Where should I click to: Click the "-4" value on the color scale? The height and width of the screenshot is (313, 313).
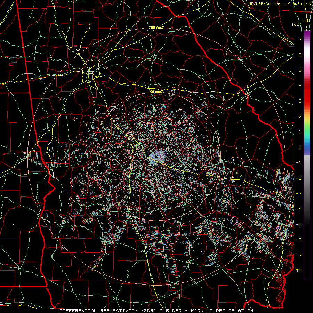coord(299,209)
